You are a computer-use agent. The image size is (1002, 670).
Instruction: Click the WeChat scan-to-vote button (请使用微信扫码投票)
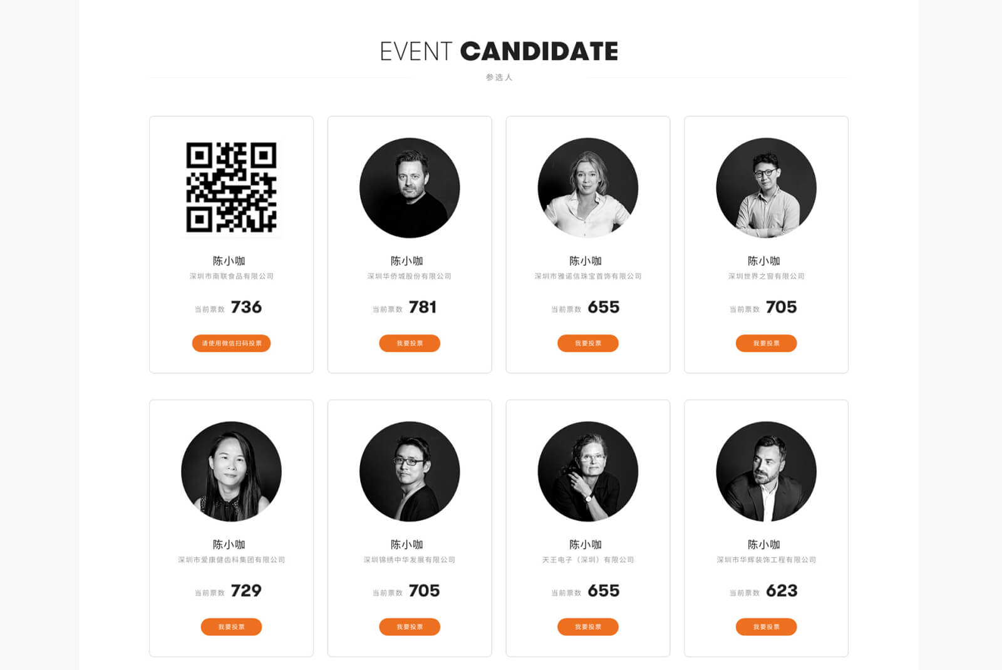pos(231,343)
